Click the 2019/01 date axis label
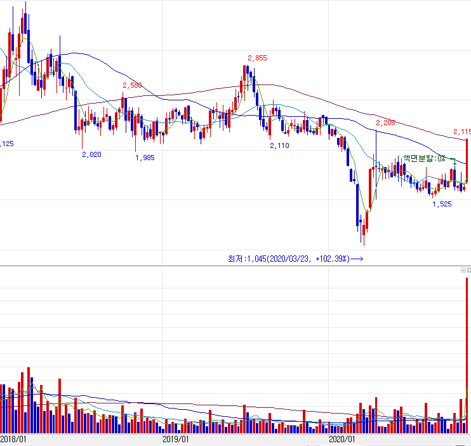Image resolution: width=471 pixels, height=446 pixels. [x=176, y=439]
